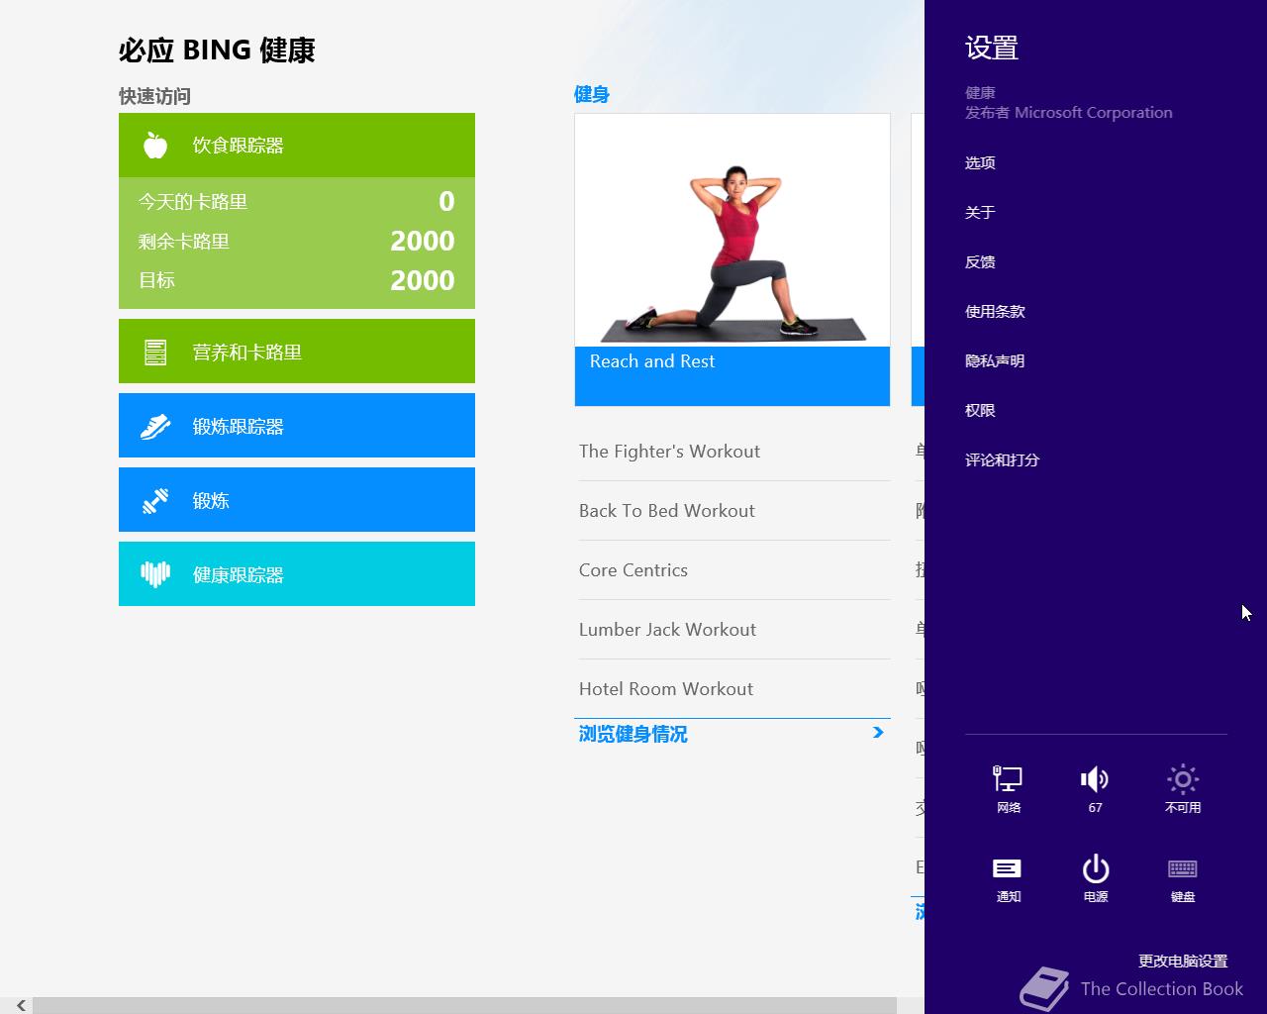Click the 快速访问 heading

click(x=154, y=96)
